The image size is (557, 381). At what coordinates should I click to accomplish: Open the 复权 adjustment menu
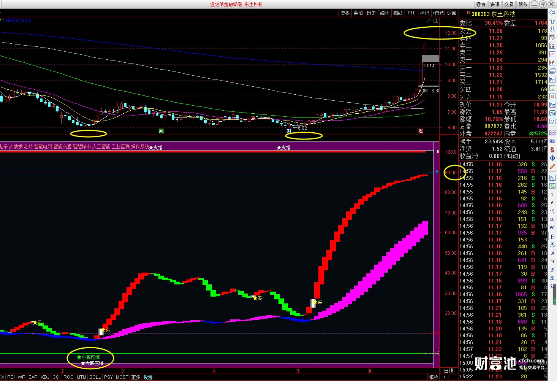(x=345, y=13)
